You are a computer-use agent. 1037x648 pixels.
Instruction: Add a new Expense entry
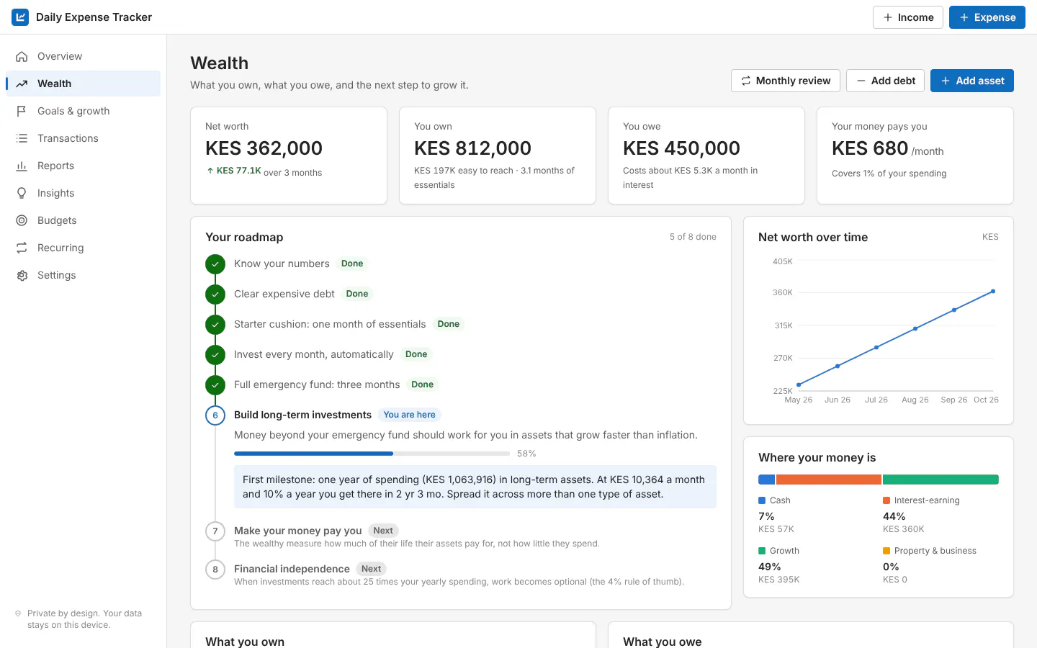click(x=987, y=17)
